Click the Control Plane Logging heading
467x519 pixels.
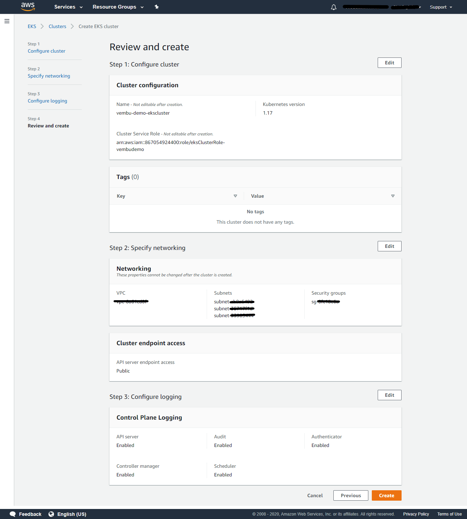click(149, 418)
